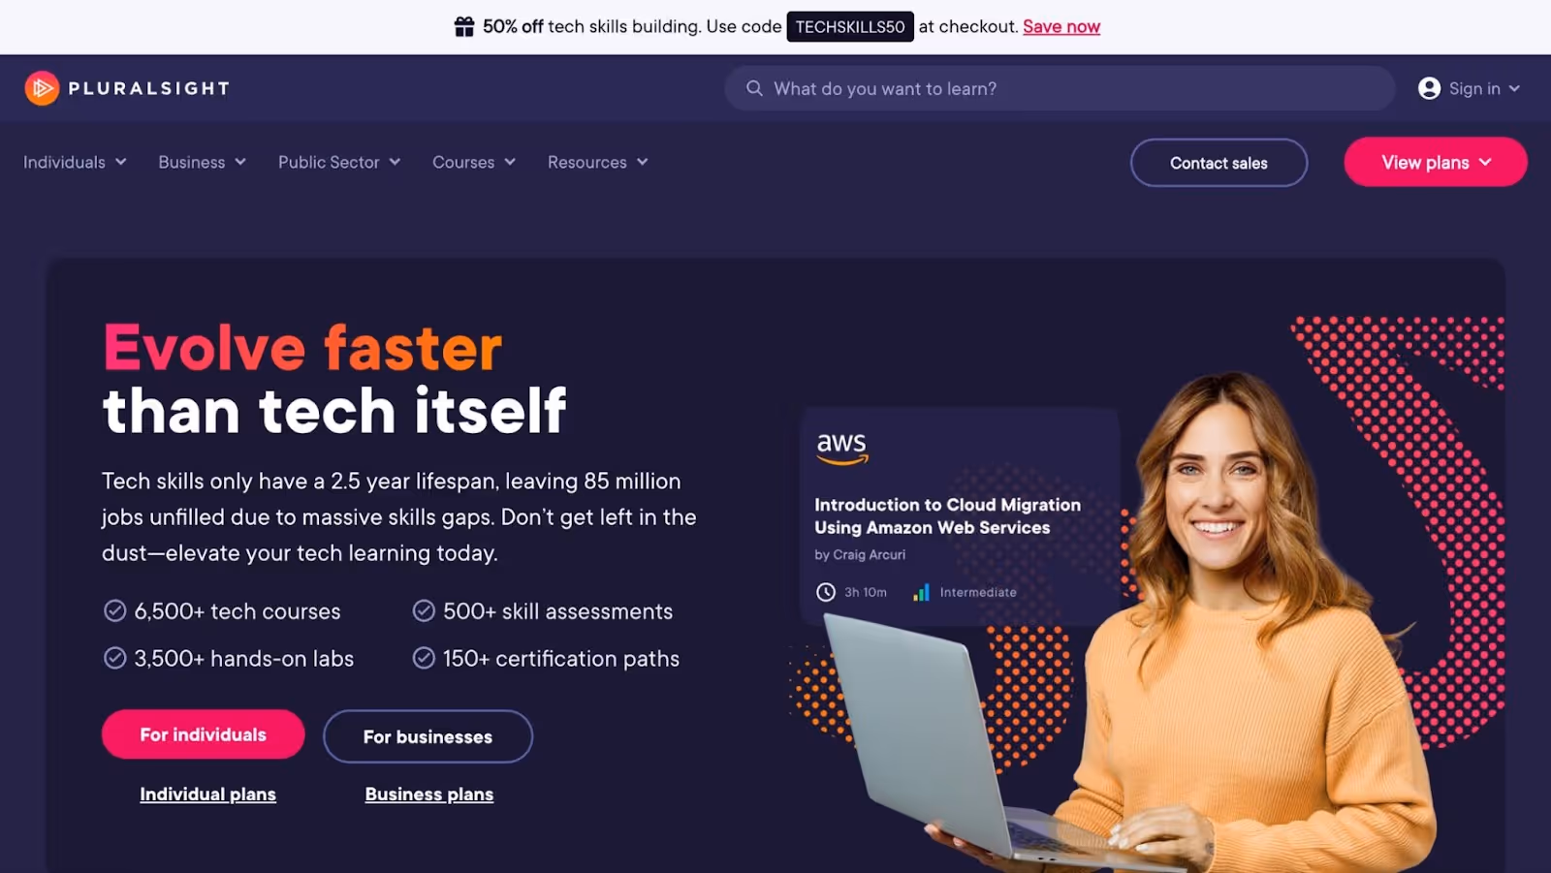The height and width of the screenshot is (873, 1551).
Task: Open the Courses menu
Action: [474, 162]
